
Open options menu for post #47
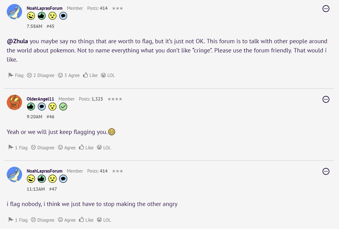[x=326, y=171]
